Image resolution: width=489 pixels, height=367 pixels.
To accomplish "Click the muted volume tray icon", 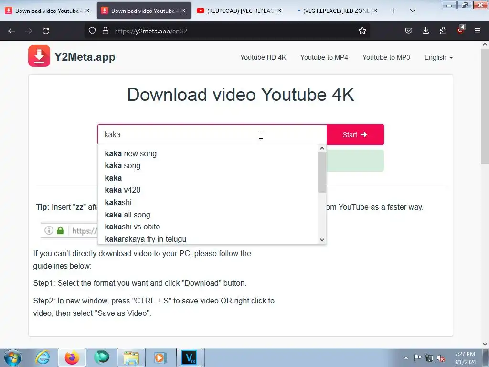I will [441, 358].
